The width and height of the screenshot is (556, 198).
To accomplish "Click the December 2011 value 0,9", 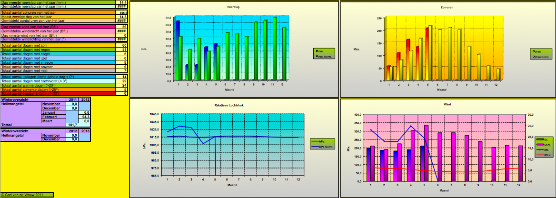I will pos(72,108).
